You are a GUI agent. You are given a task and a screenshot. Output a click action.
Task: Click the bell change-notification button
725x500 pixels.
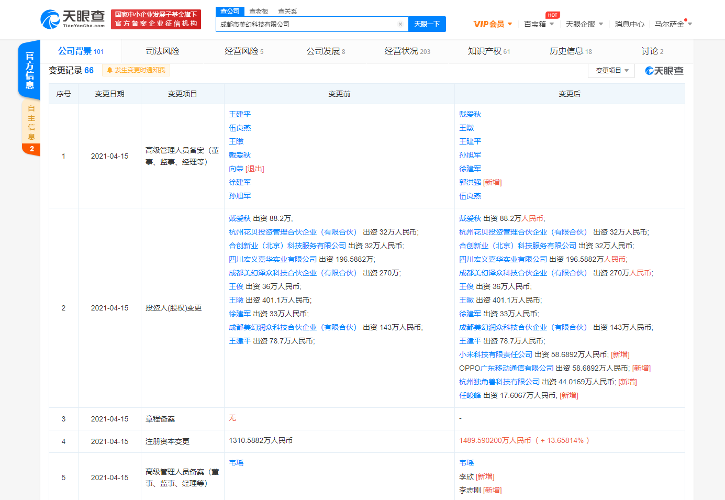(x=136, y=70)
